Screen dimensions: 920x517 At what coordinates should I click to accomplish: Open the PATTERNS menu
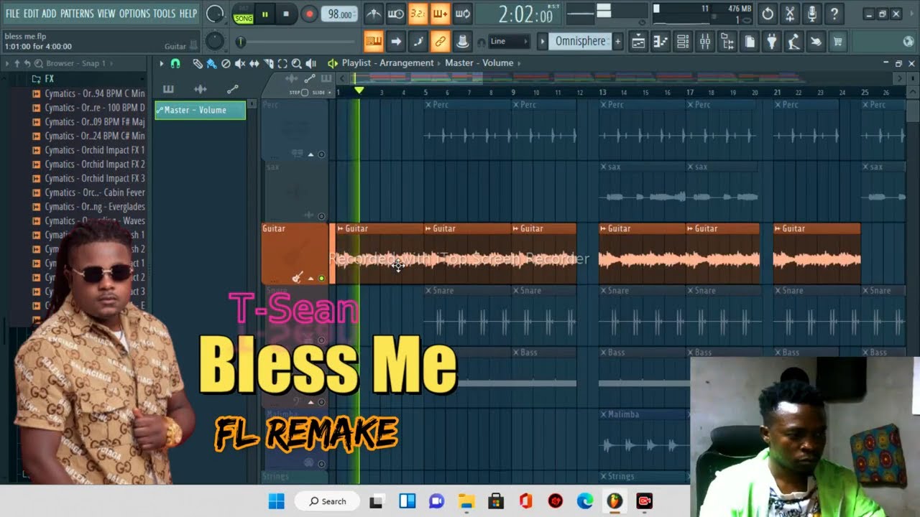click(77, 14)
